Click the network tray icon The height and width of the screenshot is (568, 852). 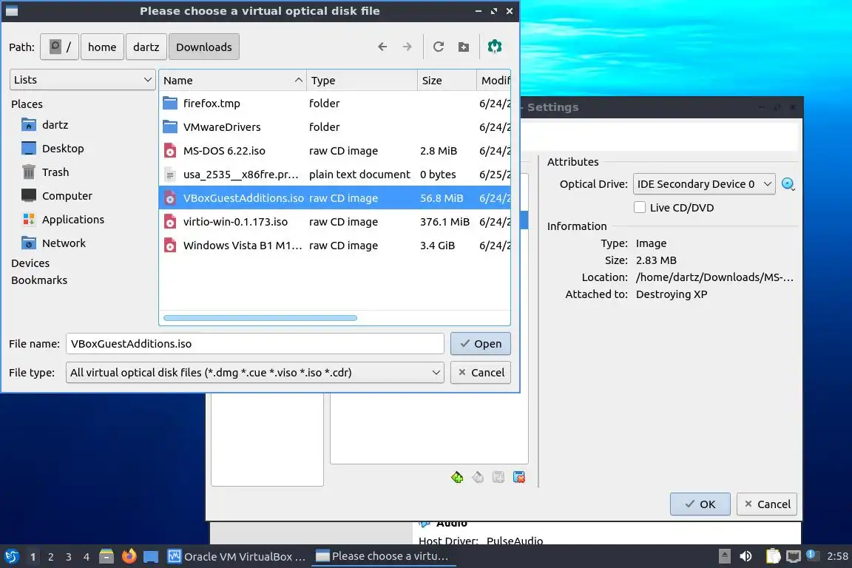click(794, 556)
